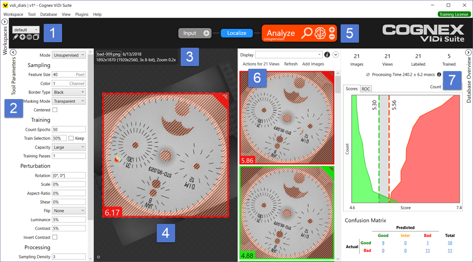This screenshot has height=262, width=473.
Task: Click the pencil rename workspace icon
Action: click(16, 37)
